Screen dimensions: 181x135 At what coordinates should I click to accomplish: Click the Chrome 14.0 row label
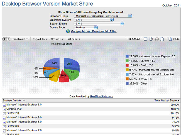14,109
